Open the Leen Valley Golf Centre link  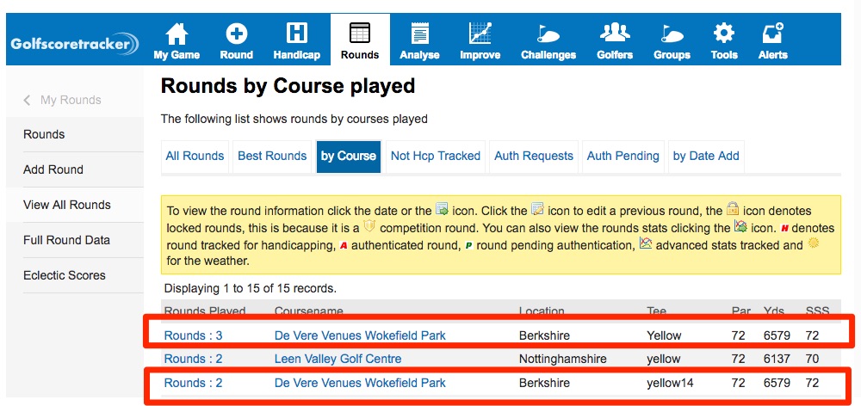click(338, 359)
